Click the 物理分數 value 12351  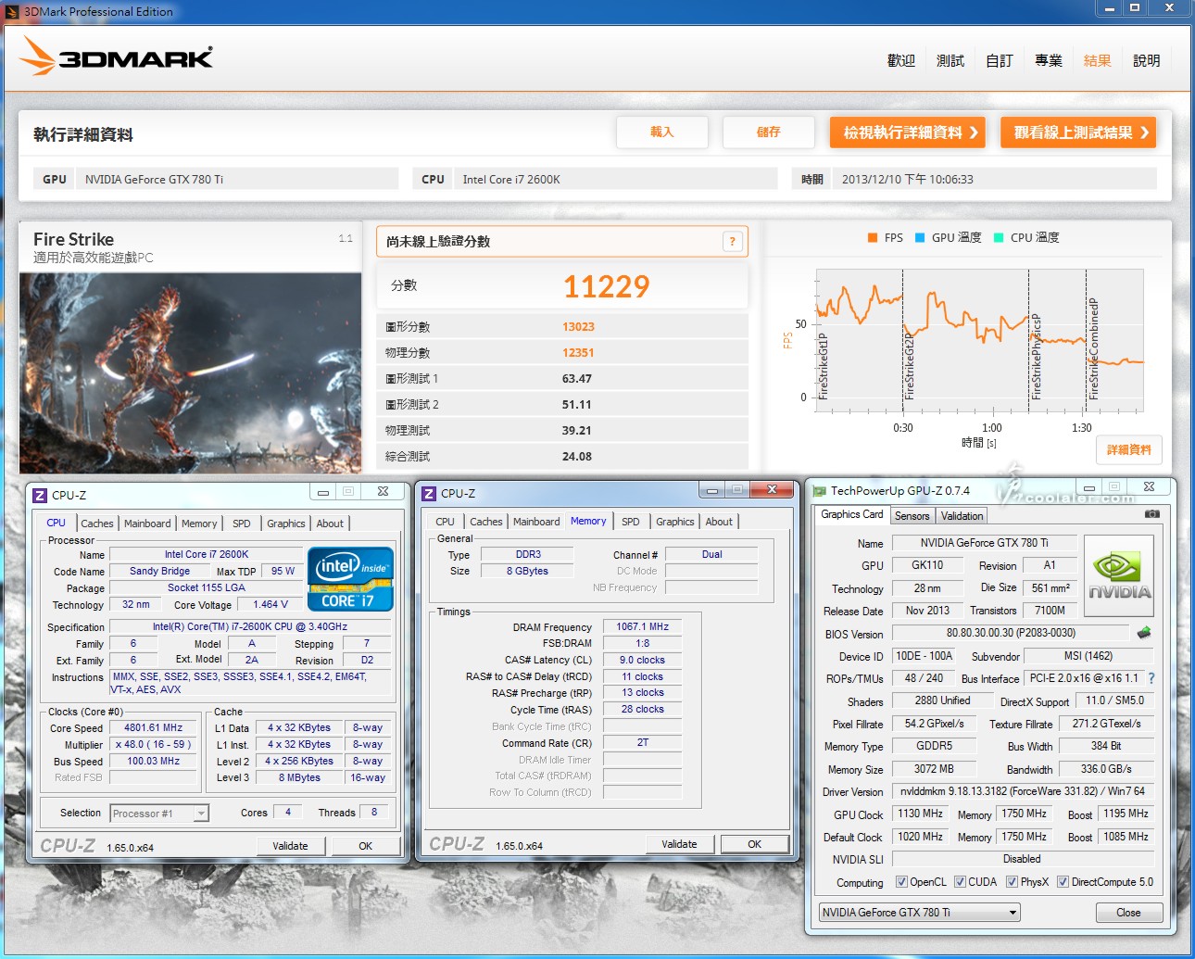tap(578, 353)
